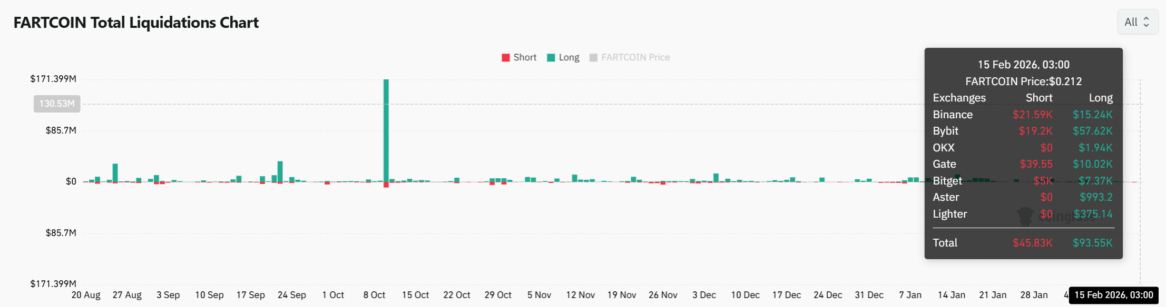Screen dimensions: 1166x307
Task: Click the gray FARTCOIN Price legend square
Action: click(594, 58)
